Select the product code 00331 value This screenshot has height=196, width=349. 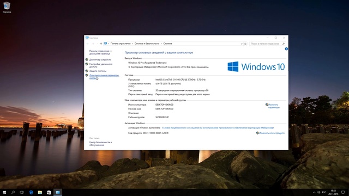(x=155, y=133)
